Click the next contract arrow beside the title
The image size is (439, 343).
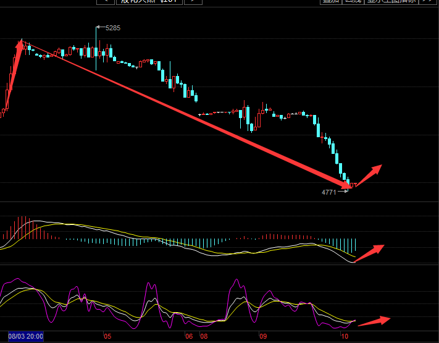tap(193, 2)
